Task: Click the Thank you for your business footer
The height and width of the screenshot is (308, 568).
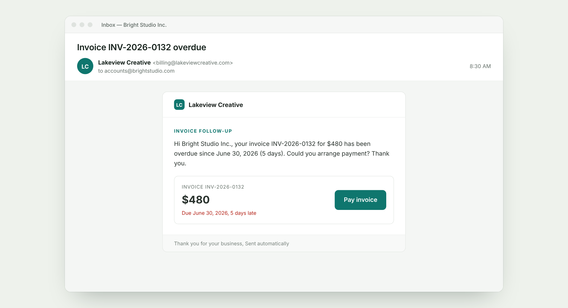Action: point(208,243)
